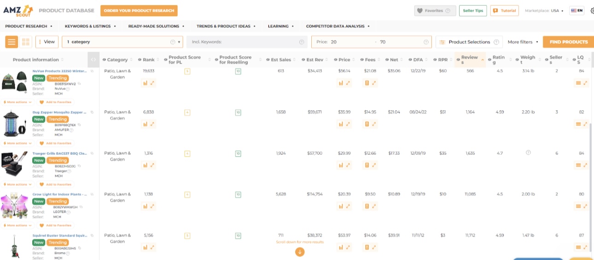Open price history chart for NuVue Products row
The image size is (594, 260).
pos(341,83)
